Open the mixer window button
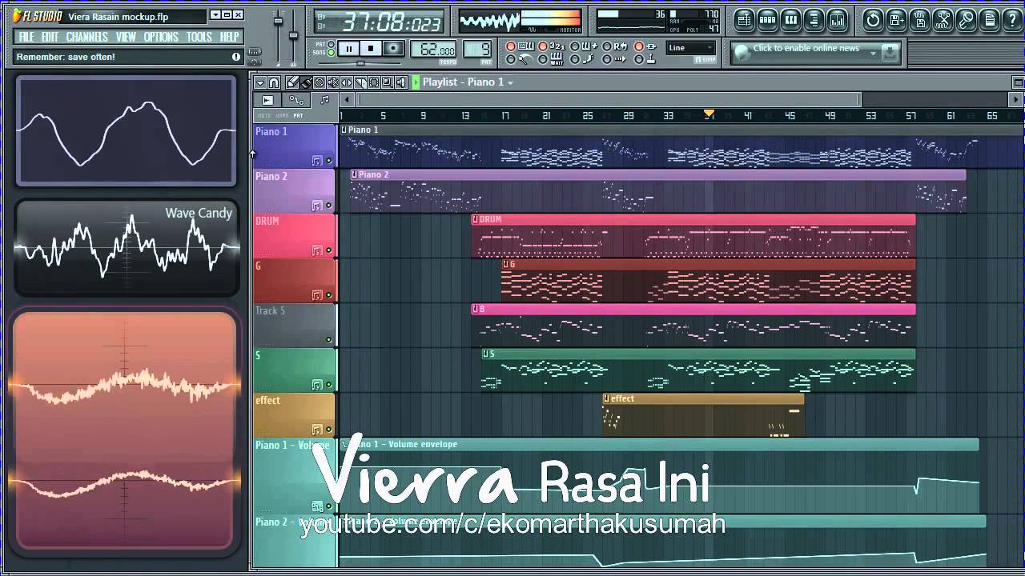1025x576 pixels. (x=837, y=20)
